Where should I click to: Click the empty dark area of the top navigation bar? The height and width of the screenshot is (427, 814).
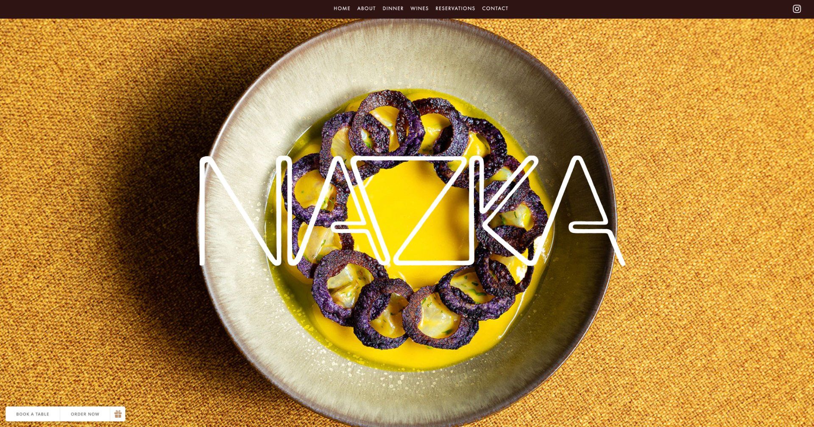click(170, 9)
